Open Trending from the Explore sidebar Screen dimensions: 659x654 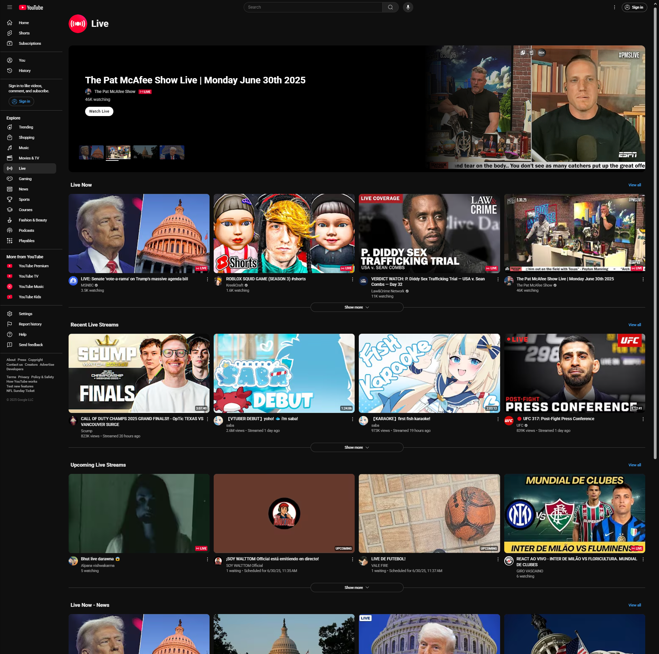(26, 127)
